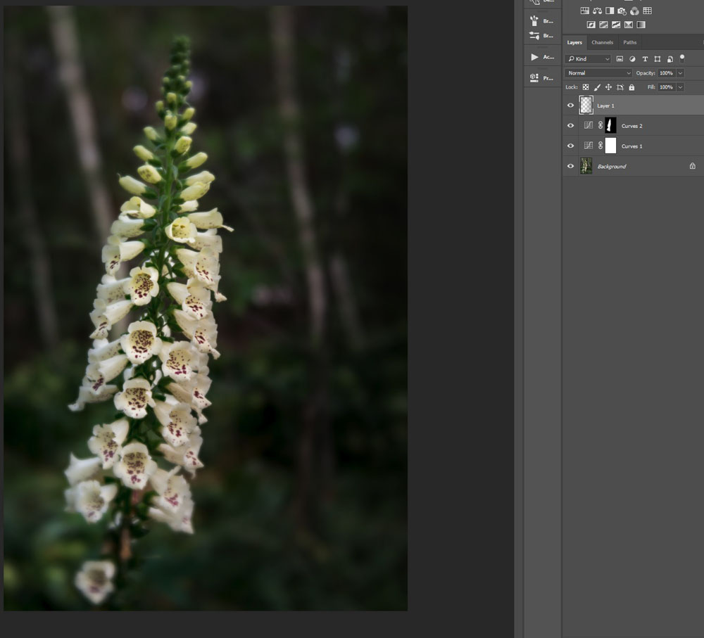Switch to the Channels tab
This screenshot has height=638, width=704.
pos(603,43)
